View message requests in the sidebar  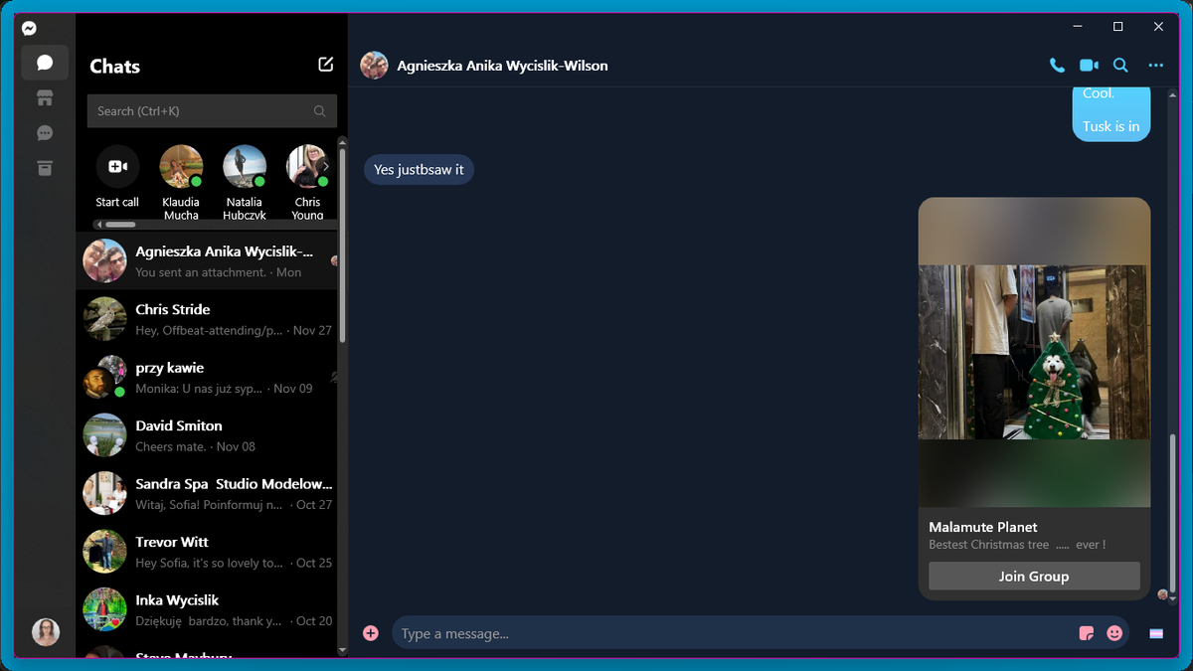pos(45,132)
